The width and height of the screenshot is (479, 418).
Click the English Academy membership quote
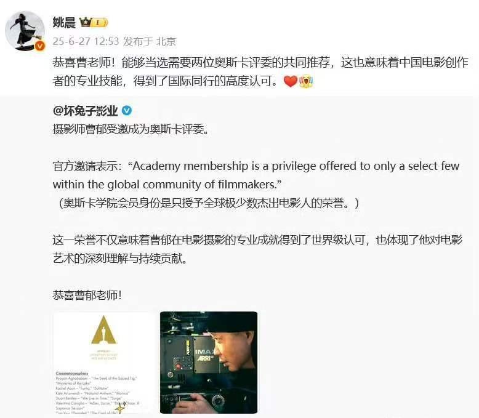pos(256,175)
